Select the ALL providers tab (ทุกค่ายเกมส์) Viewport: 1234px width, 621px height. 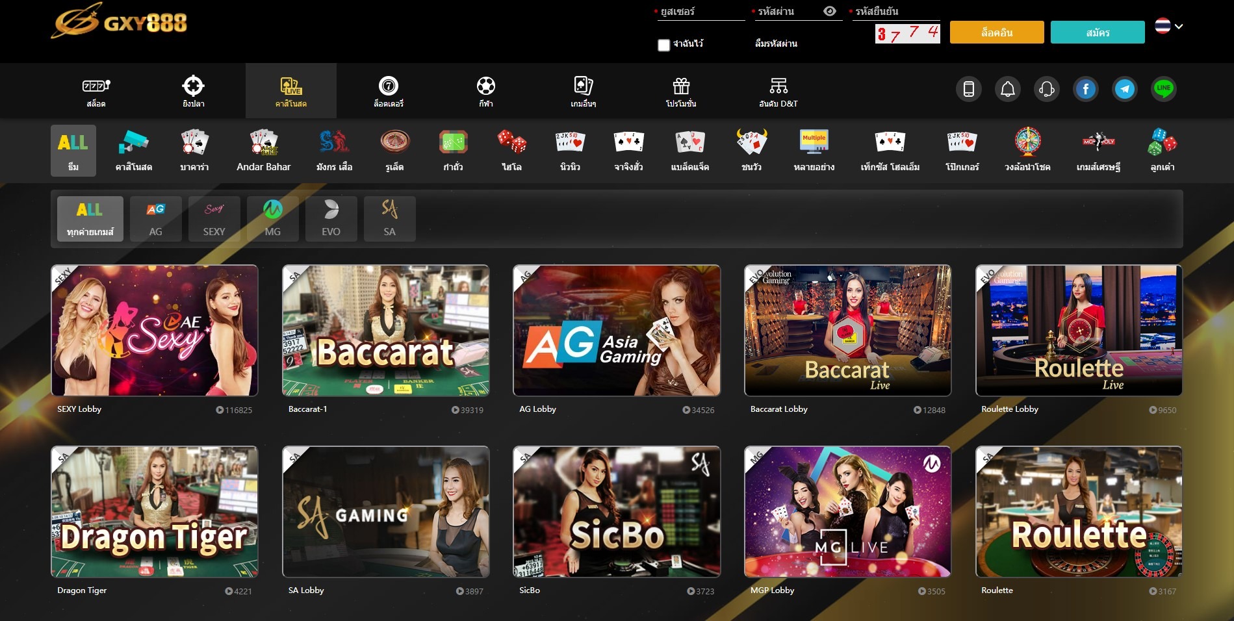90,219
